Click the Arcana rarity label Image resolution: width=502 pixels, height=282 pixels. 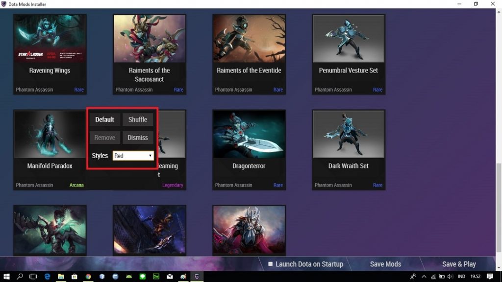pos(76,185)
